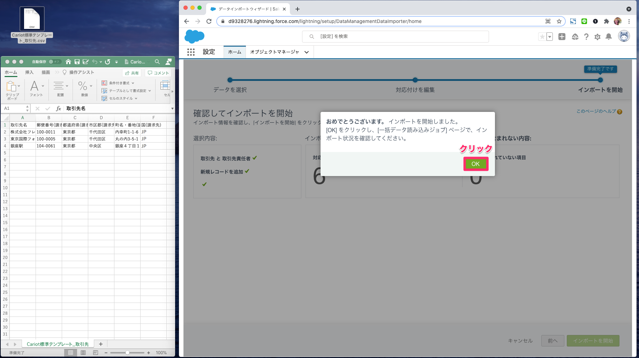This screenshot has height=358, width=639.
Task: Open Excel quick access toolbar customize dropdown
Action: 116,62
